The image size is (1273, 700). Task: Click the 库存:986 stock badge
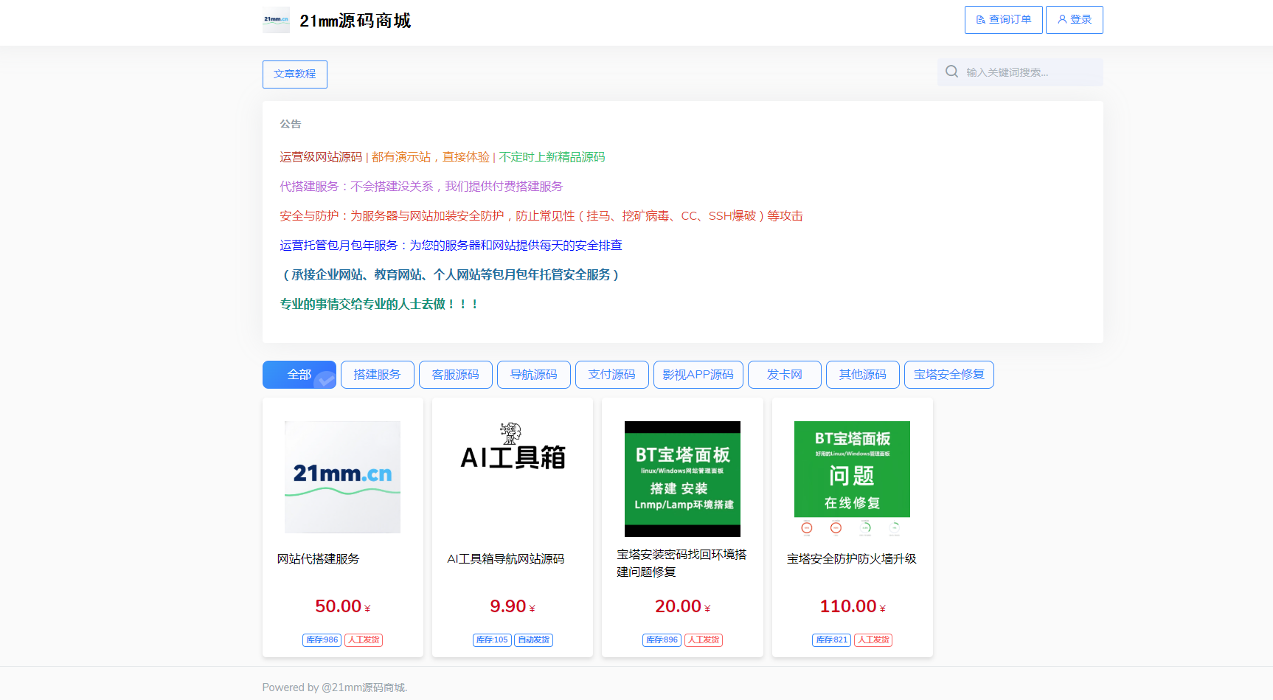(x=322, y=640)
